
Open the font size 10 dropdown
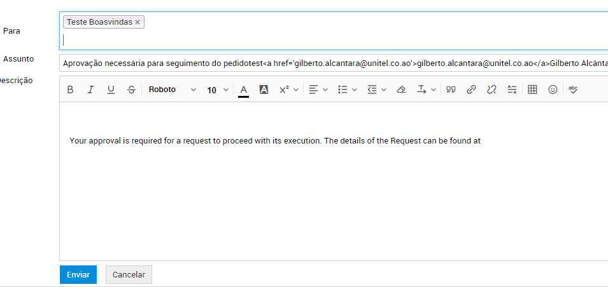(218, 90)
